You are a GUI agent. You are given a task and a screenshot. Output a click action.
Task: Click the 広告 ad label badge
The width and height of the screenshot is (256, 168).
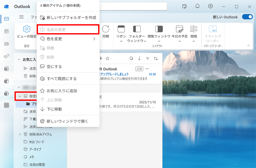coord(139,69)
